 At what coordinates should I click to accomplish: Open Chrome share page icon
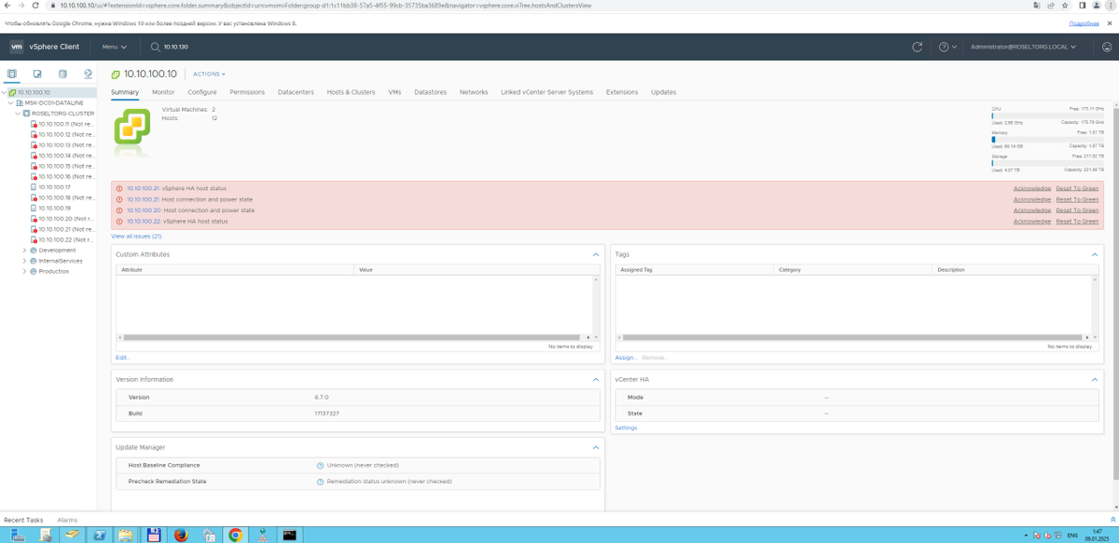tap(1051, 6)
